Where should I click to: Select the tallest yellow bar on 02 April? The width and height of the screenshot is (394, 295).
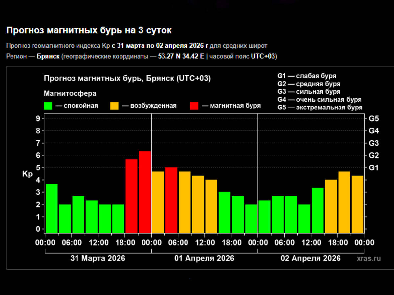tap(344, 202)
